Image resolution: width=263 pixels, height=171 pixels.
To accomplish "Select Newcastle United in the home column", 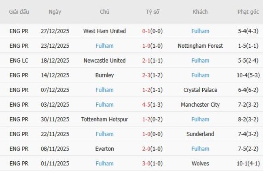I will (104, 61).
